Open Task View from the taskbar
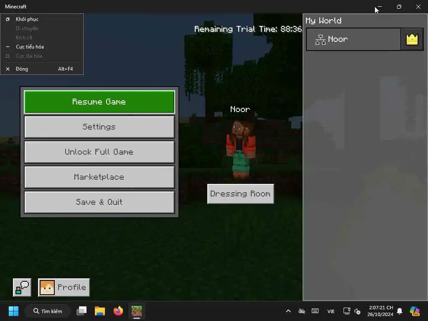This screenshot has width=428, height=321. click(82, 311)
